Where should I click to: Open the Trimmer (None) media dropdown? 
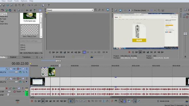coord(92,10)
